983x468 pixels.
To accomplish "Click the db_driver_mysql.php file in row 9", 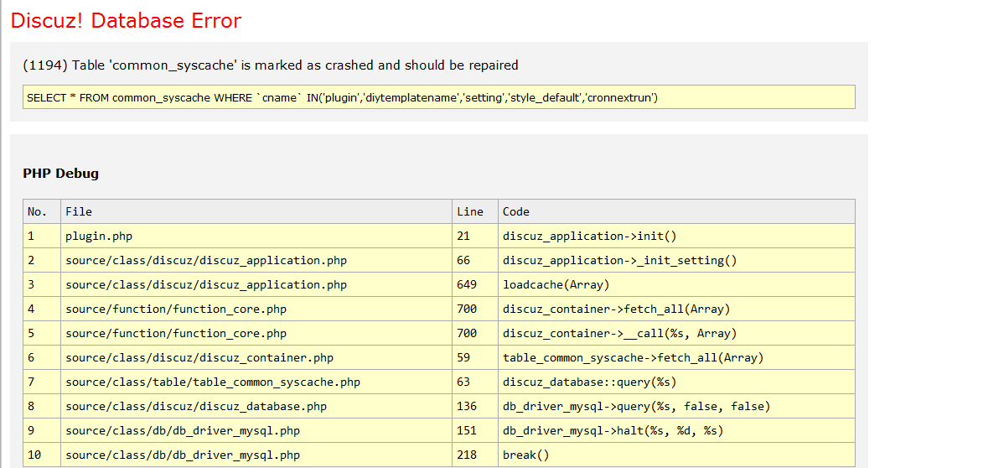I will point(256,431).
